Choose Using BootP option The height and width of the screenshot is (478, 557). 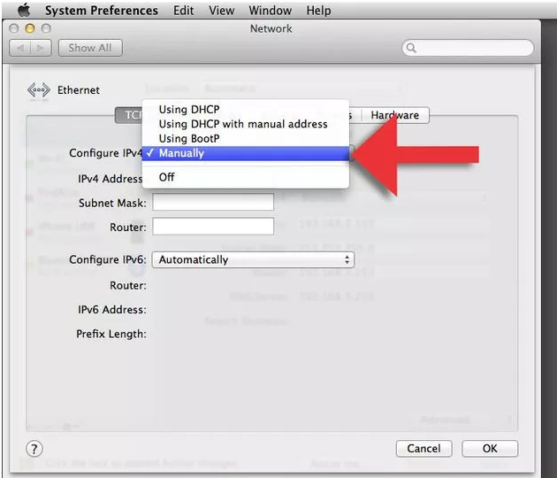(x=246, y=138)
